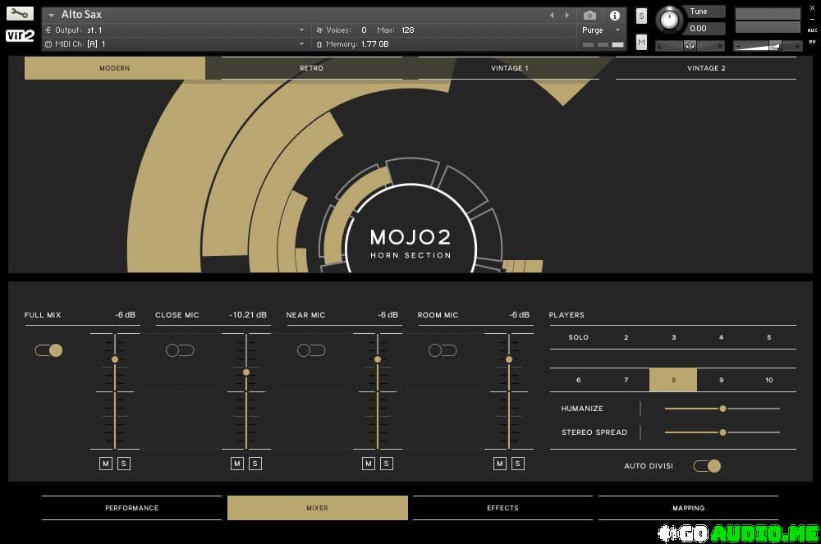The height and width of the screenshot is (544, 821).
Task: Select 3 players
Action: point(674,337)
